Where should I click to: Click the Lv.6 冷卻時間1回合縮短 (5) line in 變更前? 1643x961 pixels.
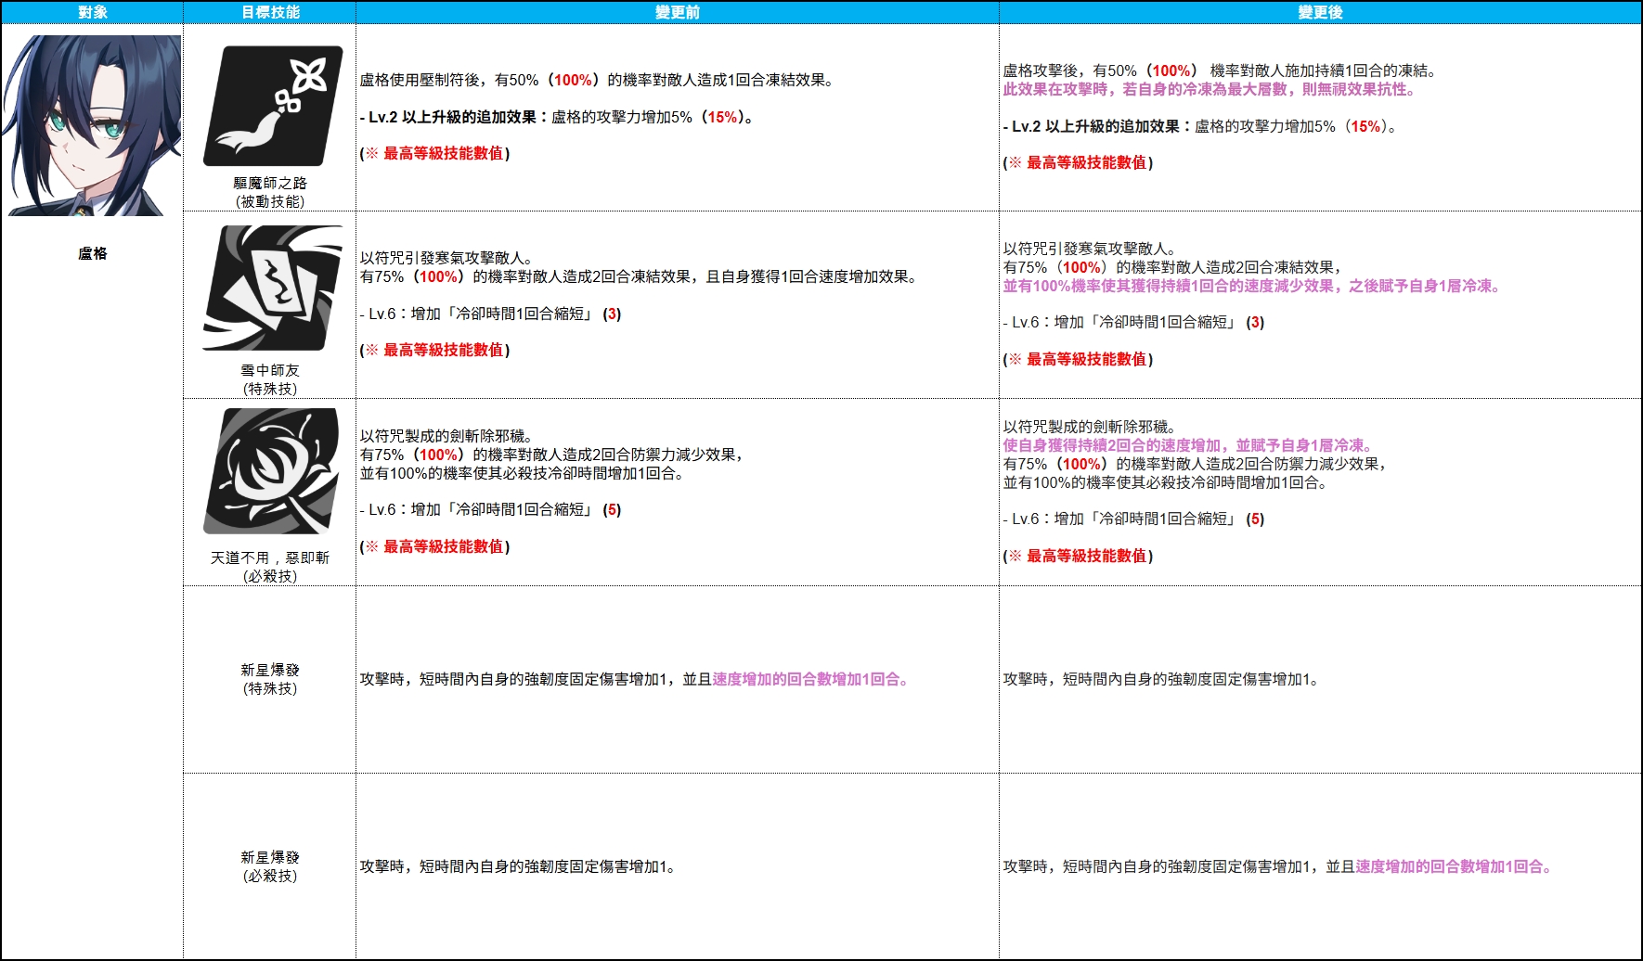[491, 509]
